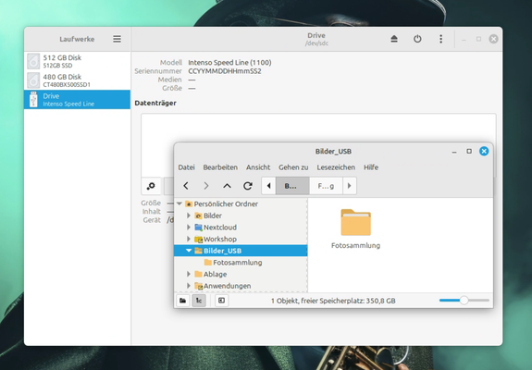Screen dimensions: 532x370
Task: Maximize the Bilder_USB window
Action: pyautogui.click(x=469, y=152)
